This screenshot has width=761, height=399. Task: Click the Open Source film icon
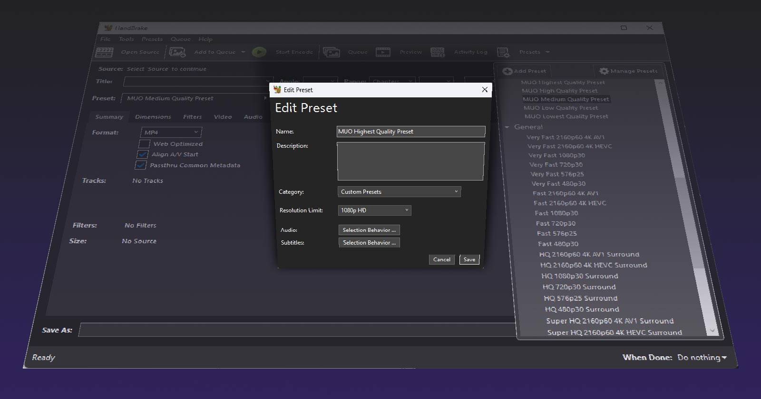pos(104,52)
